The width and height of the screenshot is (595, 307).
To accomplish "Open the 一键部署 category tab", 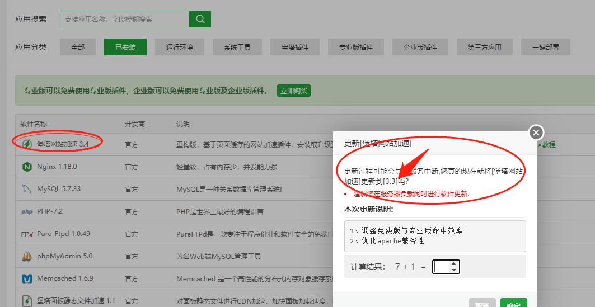I will pyautogui.click(x=546, y=47).
